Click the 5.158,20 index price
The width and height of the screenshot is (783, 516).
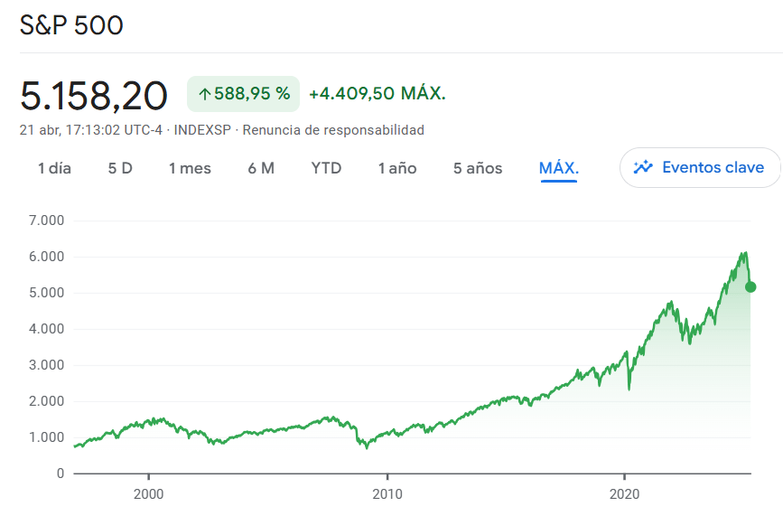(94, 95)
